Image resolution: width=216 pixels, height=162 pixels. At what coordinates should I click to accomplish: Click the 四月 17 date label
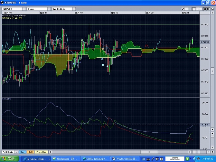(44, 13)
